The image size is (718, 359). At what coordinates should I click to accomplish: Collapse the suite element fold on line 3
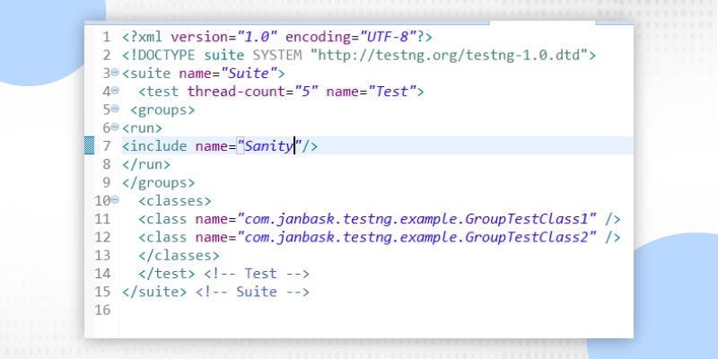[116, 74]
